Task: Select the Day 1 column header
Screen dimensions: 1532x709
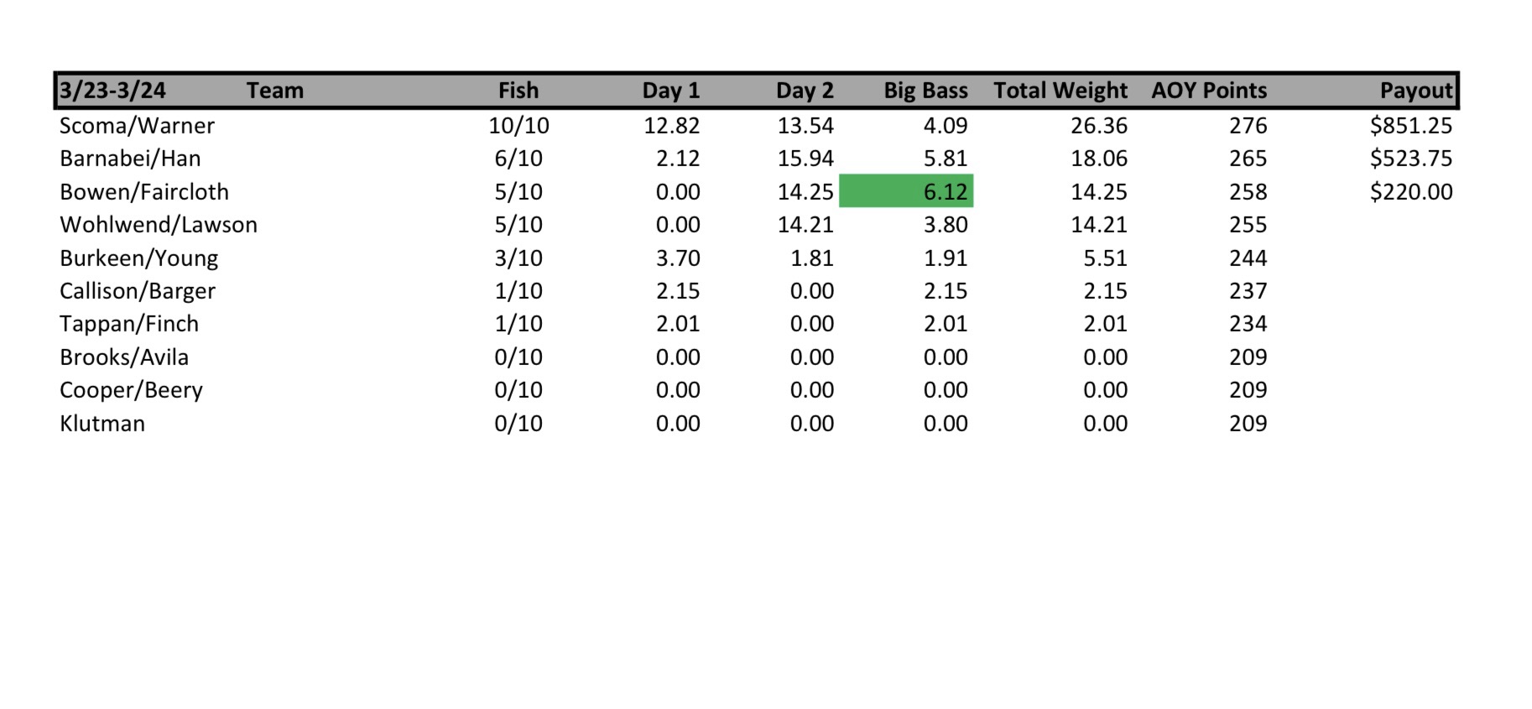Action: 670,91
